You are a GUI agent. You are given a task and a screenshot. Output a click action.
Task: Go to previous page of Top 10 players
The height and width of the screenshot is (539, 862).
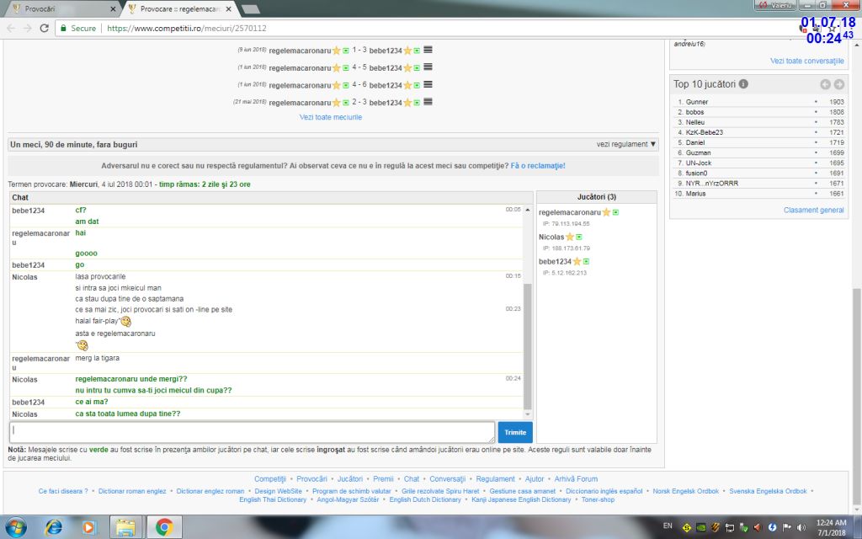[x=825, y=84]
